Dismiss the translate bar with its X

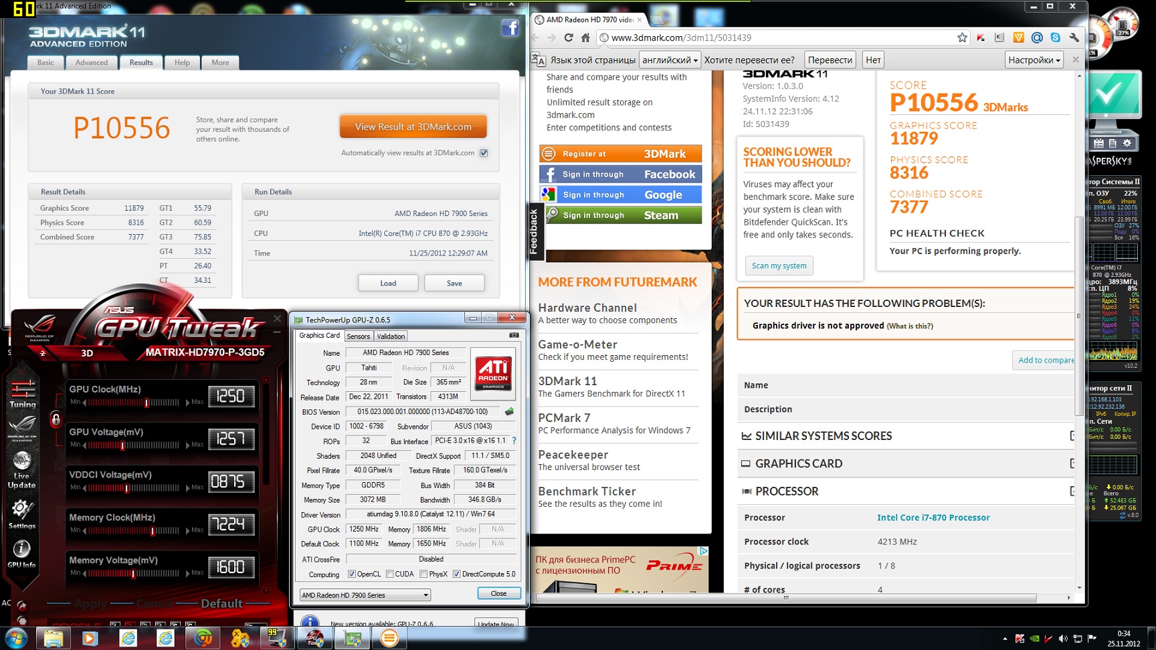1075,60
